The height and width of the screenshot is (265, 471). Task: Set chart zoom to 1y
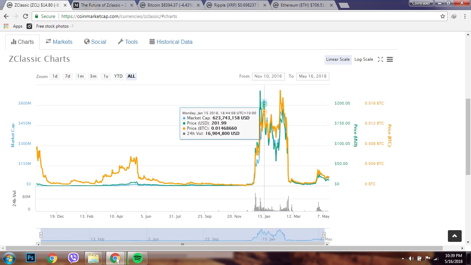click(106, 76)
